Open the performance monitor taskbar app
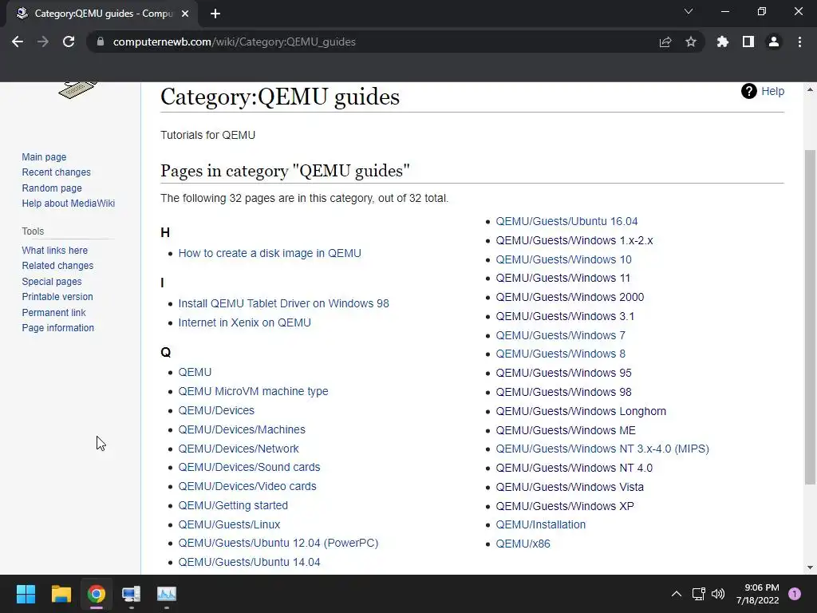The image size is (817, 613). pyautogui.click(x=167, y=594)
